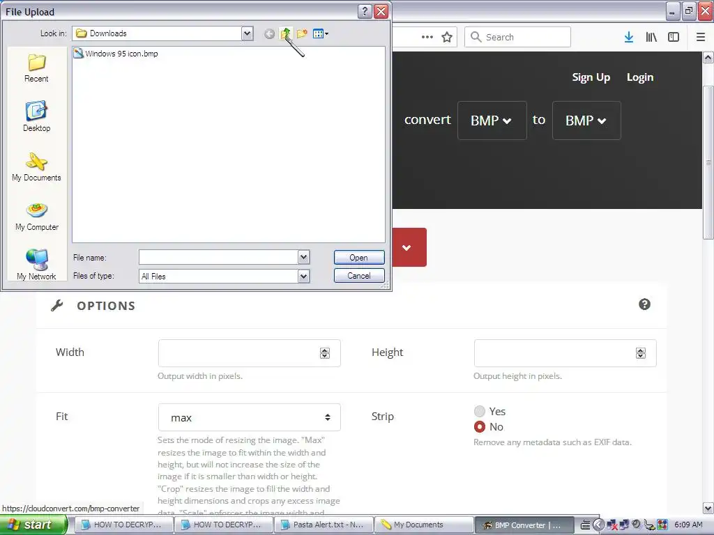Image resolution: width=714 pixels, height=535 pixels.
Task: Open the Firefox library icon
Action: click(x=651, y=37)
